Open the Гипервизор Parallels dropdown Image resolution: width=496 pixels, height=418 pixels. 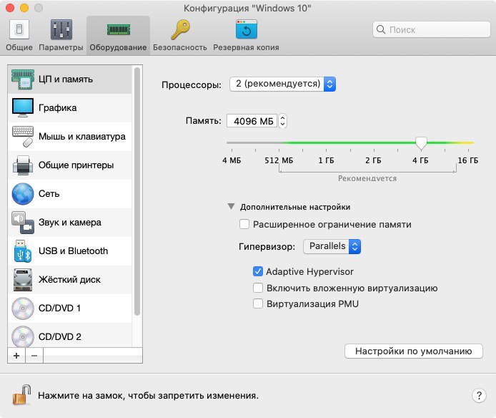pyautogui.click(x=332, y=246)
